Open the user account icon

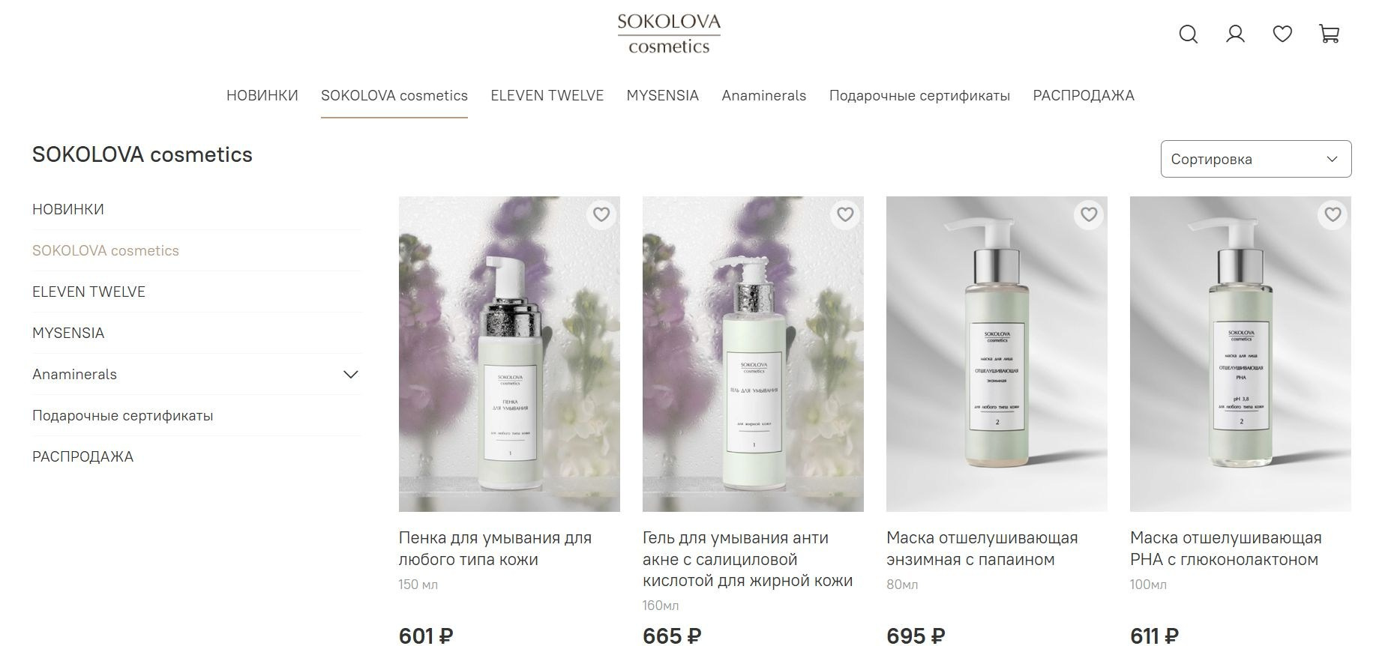click(x=1235, y=34)
